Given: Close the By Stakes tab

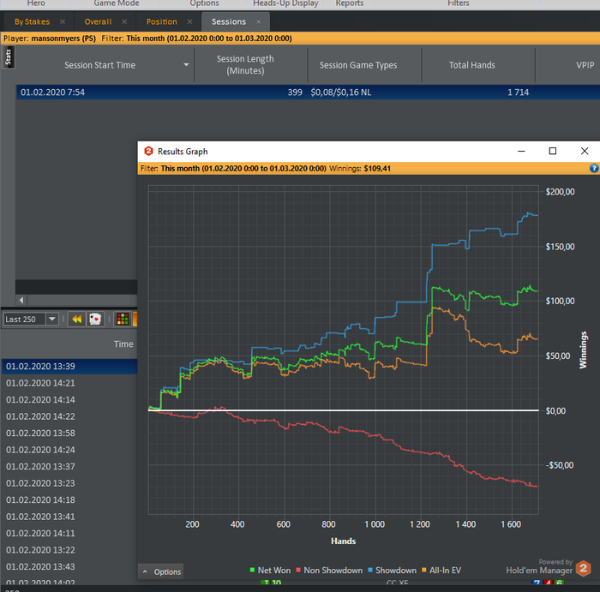Looking at the screenshot, I should [x=63, y=21].
